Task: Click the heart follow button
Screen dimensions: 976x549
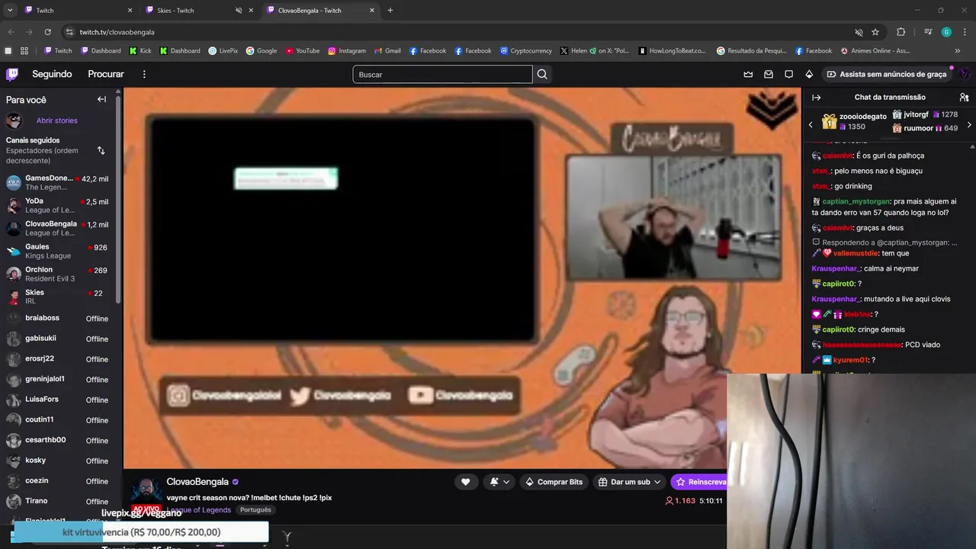Action: click(x=465, y=482)
